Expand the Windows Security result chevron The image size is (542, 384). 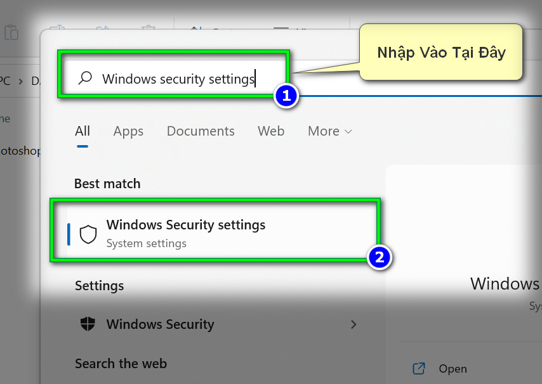coord(354,324)
